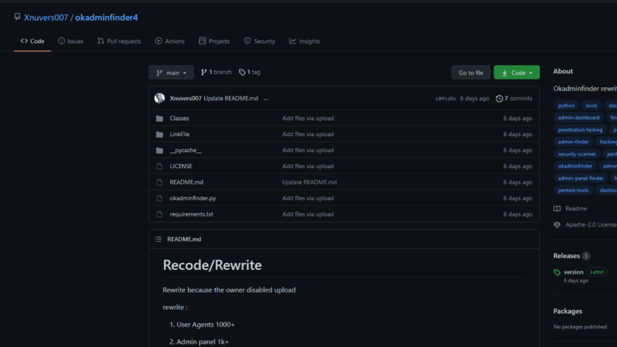Click the history clock icon by commits

pyautogui.click(x=500, y=99)
